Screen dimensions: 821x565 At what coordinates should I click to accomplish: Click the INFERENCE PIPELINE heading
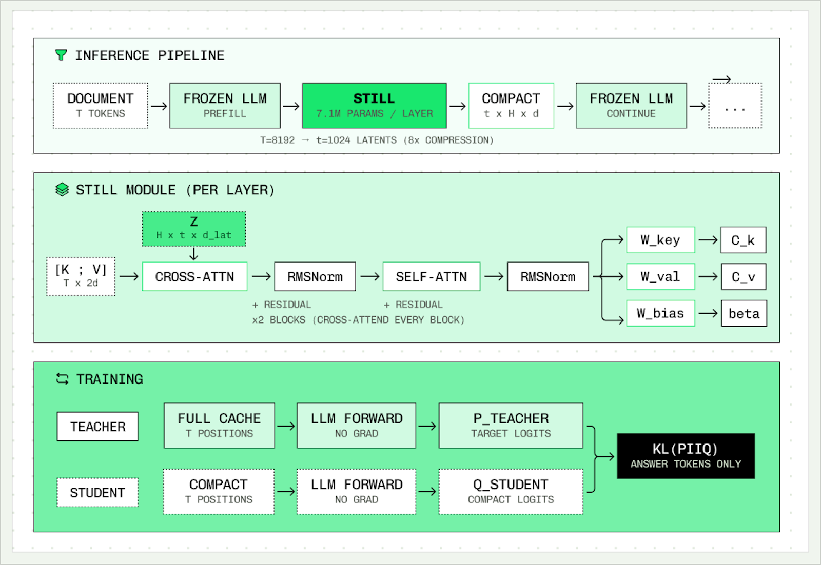(x=150, y=55)
